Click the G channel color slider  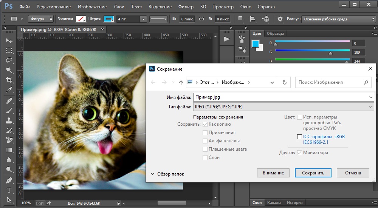point(313,51)
